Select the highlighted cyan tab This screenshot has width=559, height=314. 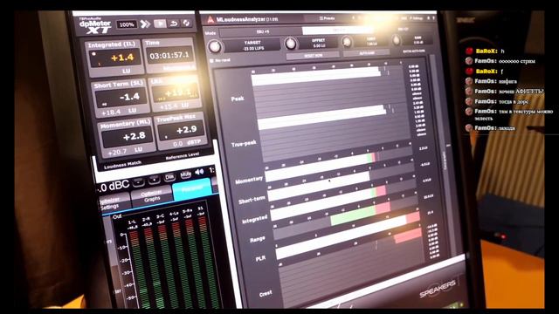pos(192,189)
